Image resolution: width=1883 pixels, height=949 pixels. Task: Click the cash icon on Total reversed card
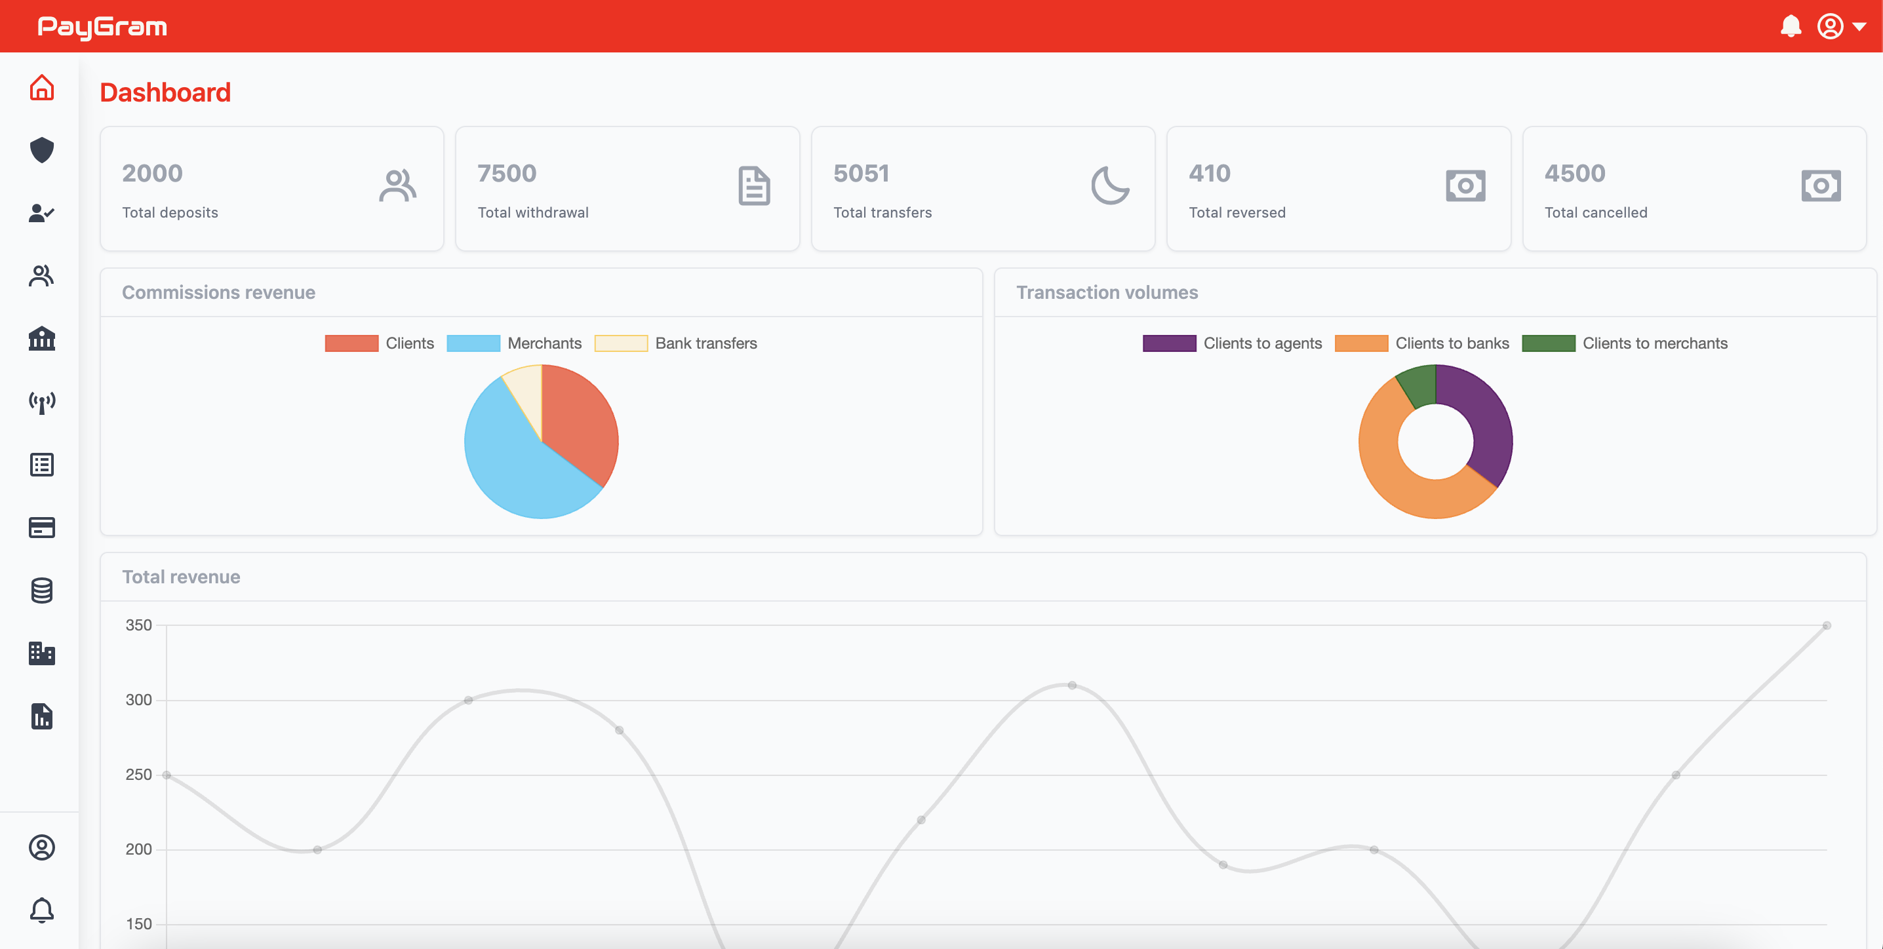(1465, 185)
